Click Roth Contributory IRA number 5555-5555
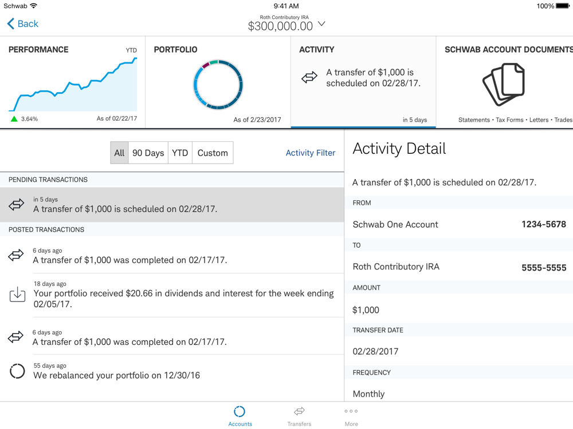The height and width of the screenshot is (429, 573). click(544, 268)
